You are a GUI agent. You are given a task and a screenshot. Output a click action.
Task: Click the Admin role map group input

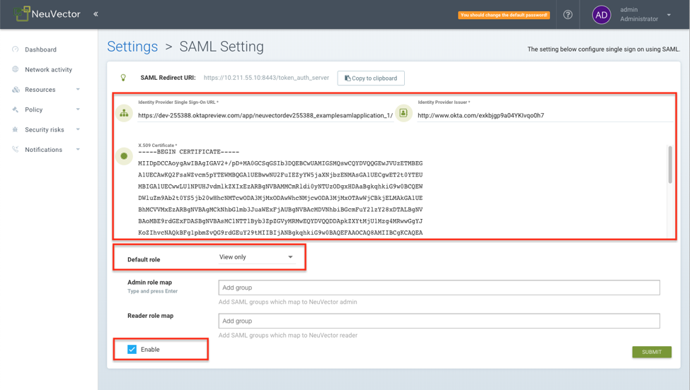(x=439, y=288)
